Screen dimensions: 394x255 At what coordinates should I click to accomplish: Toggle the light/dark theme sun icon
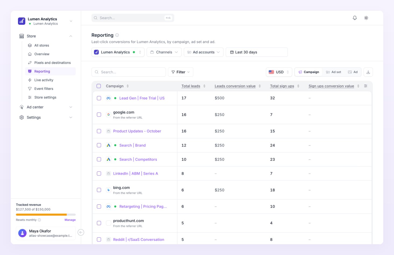pos(366,18)
